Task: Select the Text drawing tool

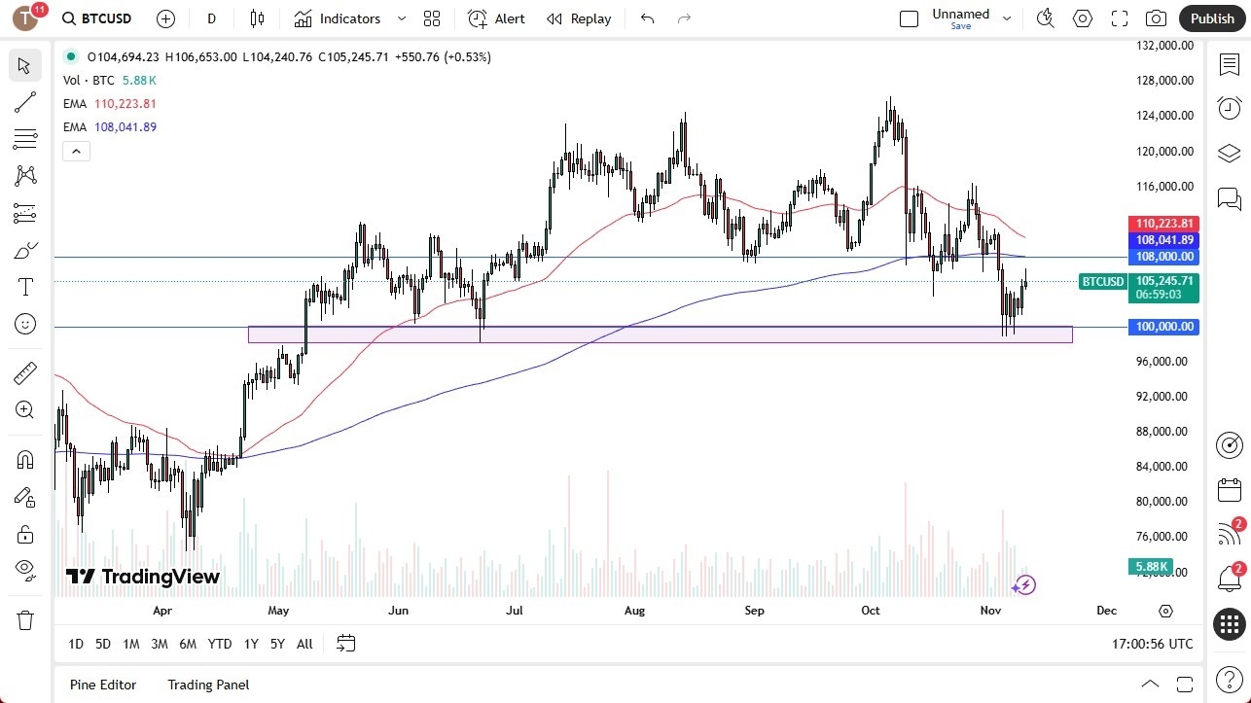Action: pyautogui.click(x=25, y=287)
